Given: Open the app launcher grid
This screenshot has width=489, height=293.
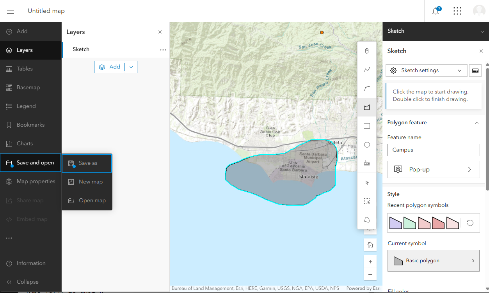Looking at the screenshot, I should pos(457,11).
